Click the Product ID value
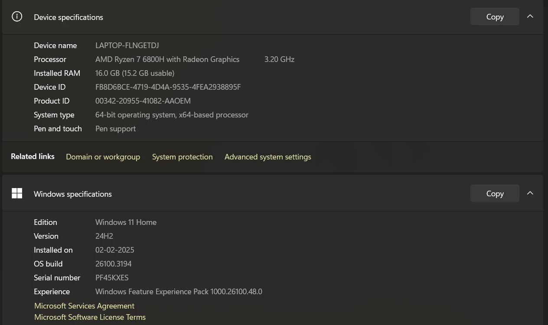This screenshot has width=548, height=325. point(143,101)
